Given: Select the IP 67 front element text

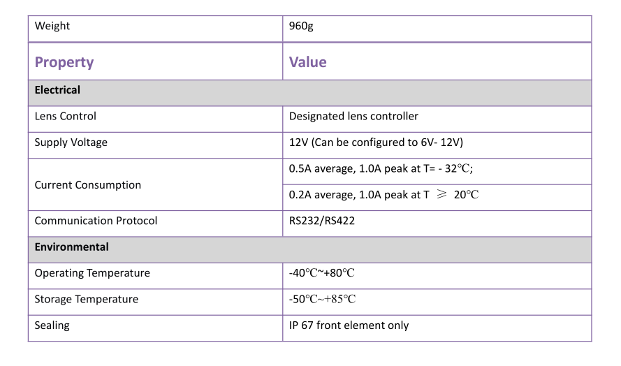Looking at the screenshot, I should point(349,325).
